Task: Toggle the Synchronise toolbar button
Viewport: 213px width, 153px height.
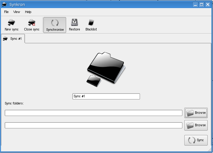Action: 55,25
